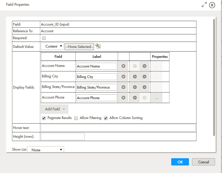
Task: Move Billing City row up
Action: pos(135,77)
